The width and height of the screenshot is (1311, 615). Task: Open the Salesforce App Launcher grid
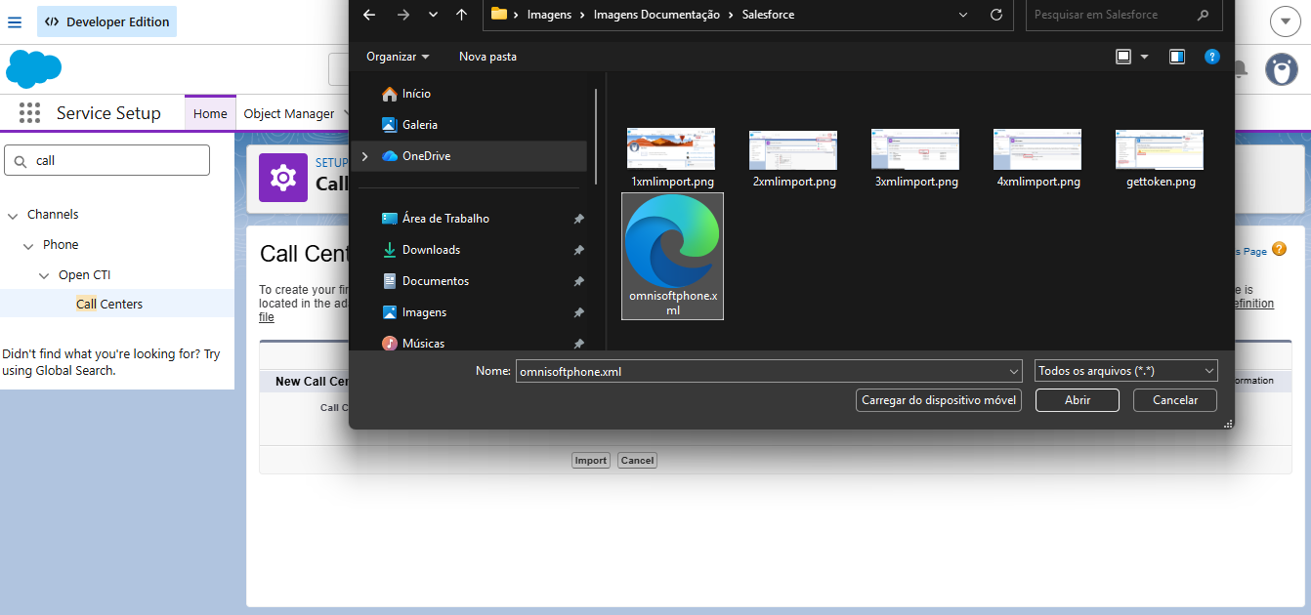(29, 113)
